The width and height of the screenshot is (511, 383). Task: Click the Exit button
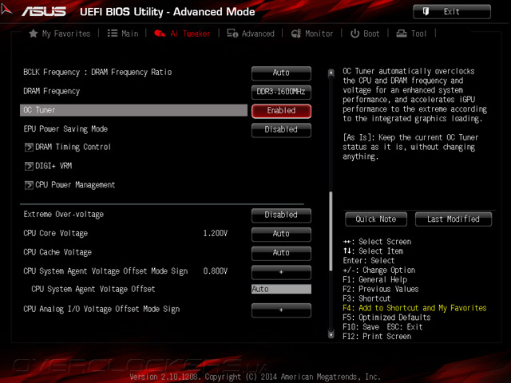[452, 12]
